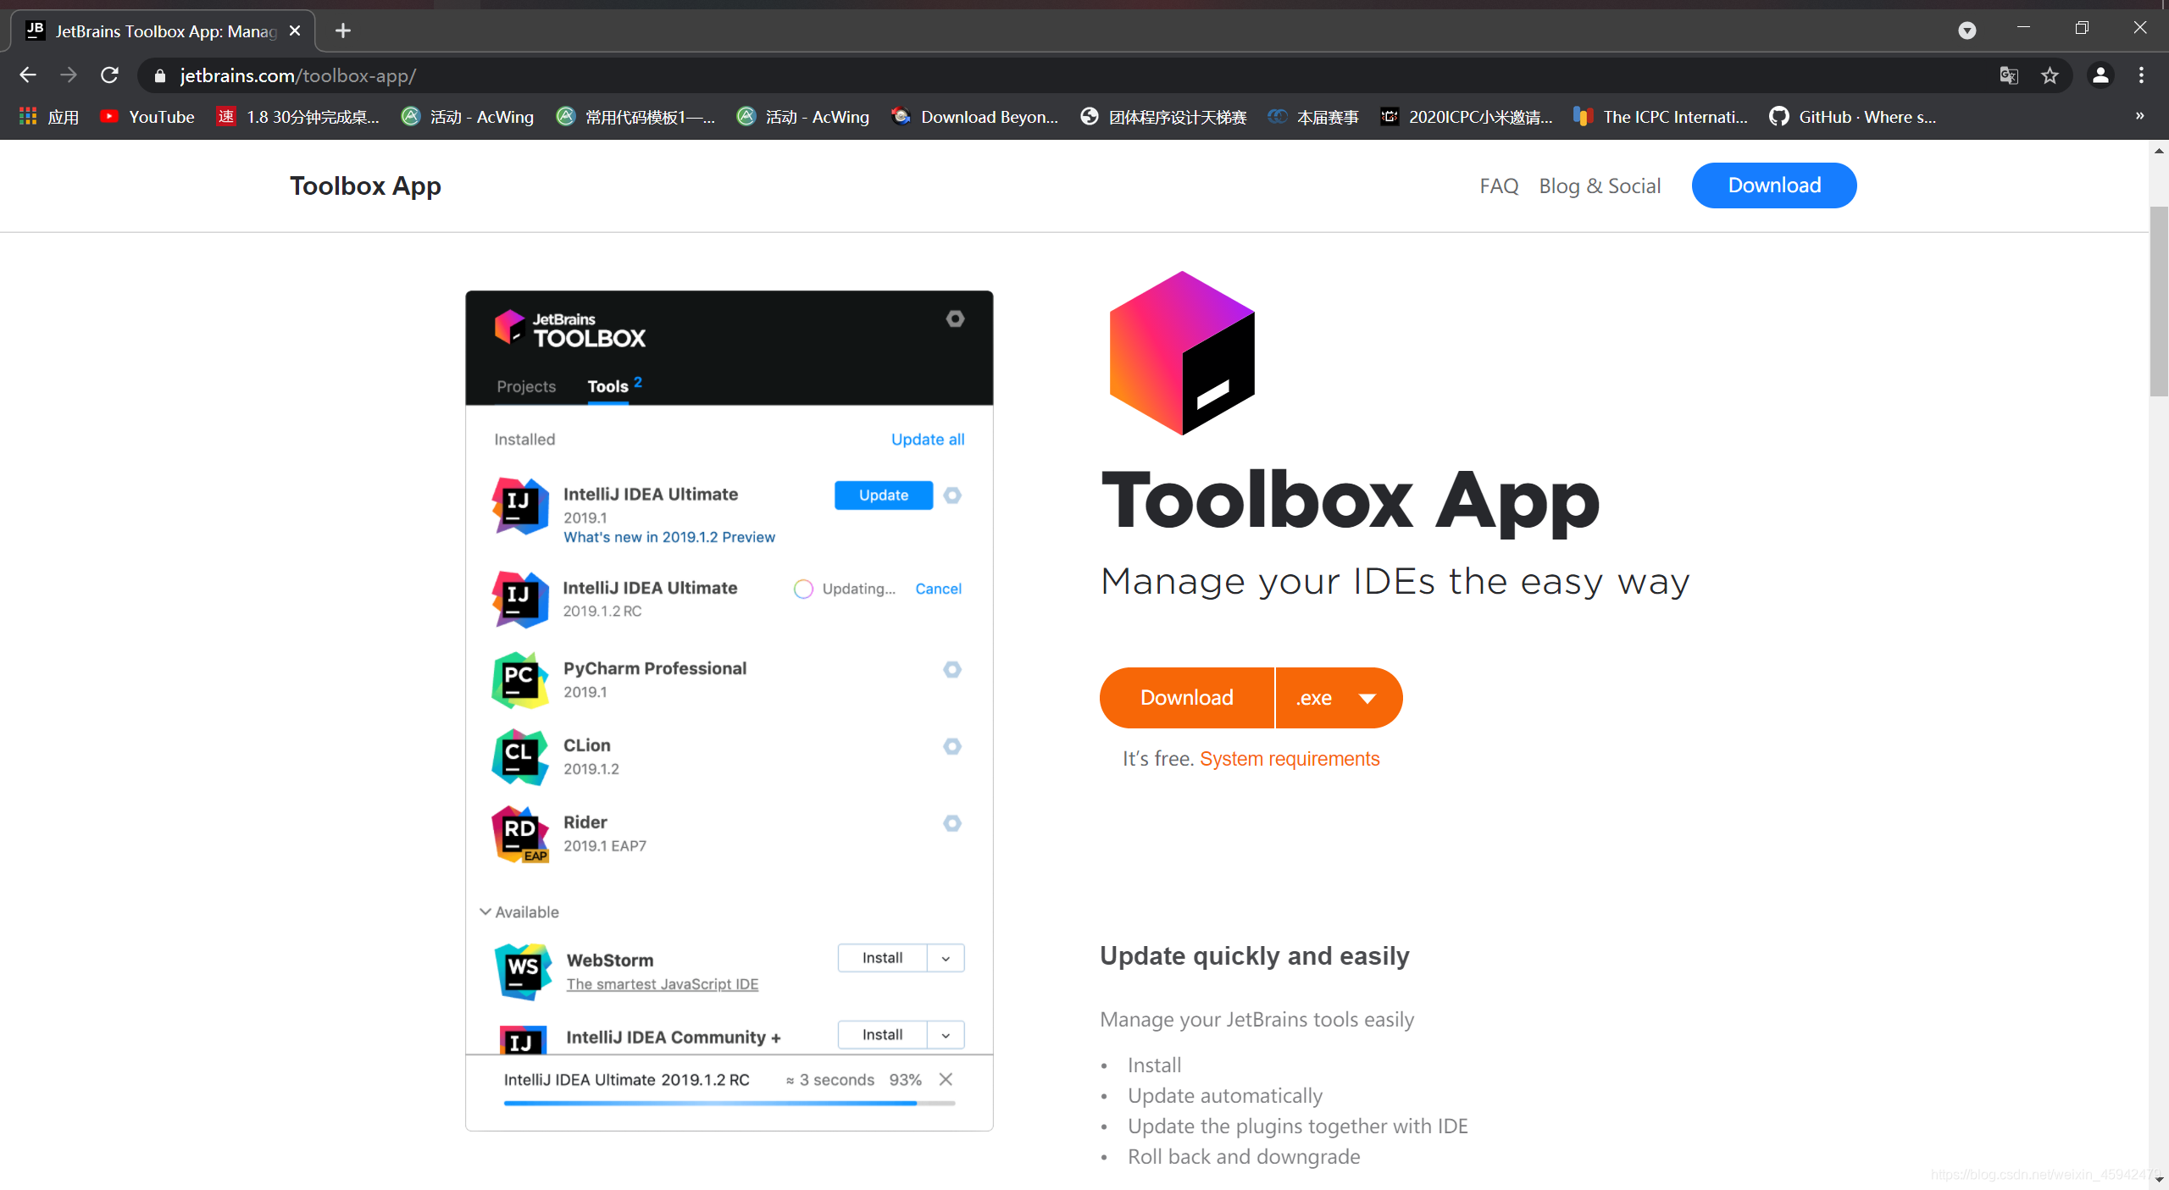Open IntelliJ IDEA Community Install dropdown arrow
The width and height of the screenshot is (2169, 1190).
pos(946,1035)
